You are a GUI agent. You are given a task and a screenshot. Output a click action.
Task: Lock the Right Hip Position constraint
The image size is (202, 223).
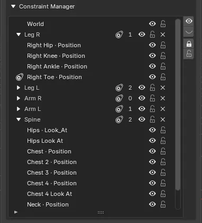[x=163, y=45]
